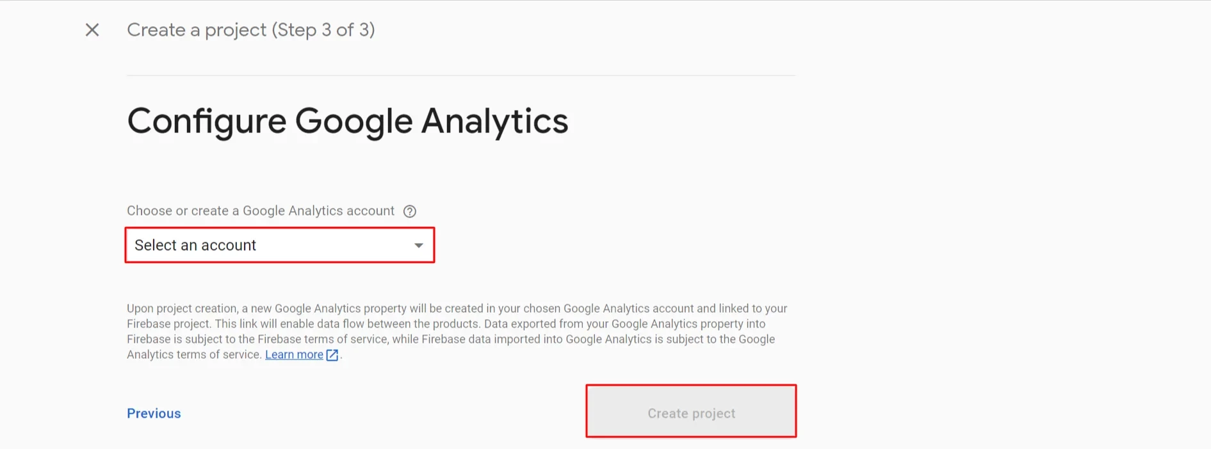Click the Analytics terms description paragraph
This screenshot has width=1211, height=449.
click(x=448, y=324)
